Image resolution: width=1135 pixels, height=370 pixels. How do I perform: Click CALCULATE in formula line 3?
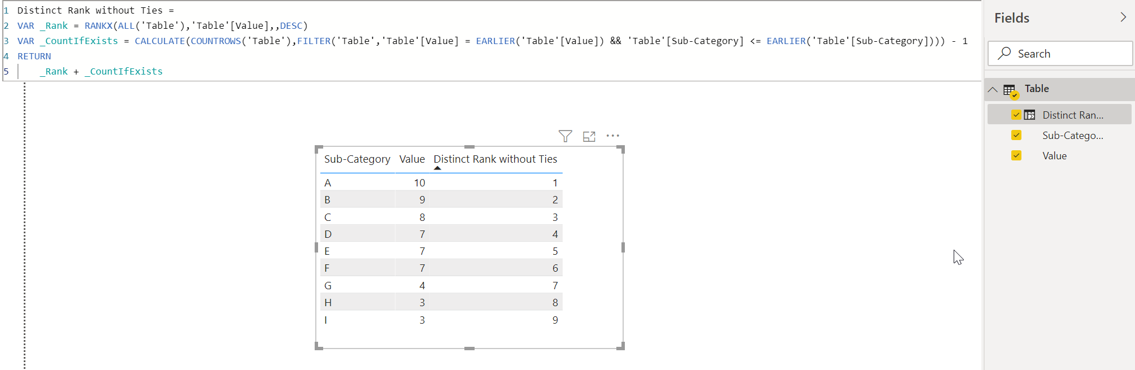[x=160, y=41]
